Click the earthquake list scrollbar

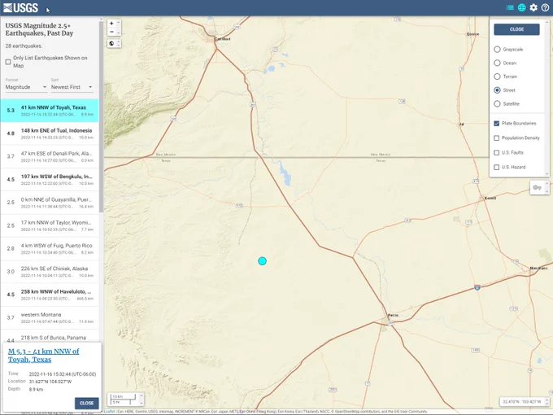[x=101, y=116]
